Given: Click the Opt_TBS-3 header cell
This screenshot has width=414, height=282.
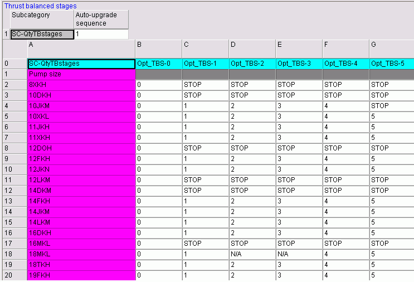Looking at the screenshot, I should 299,64.
